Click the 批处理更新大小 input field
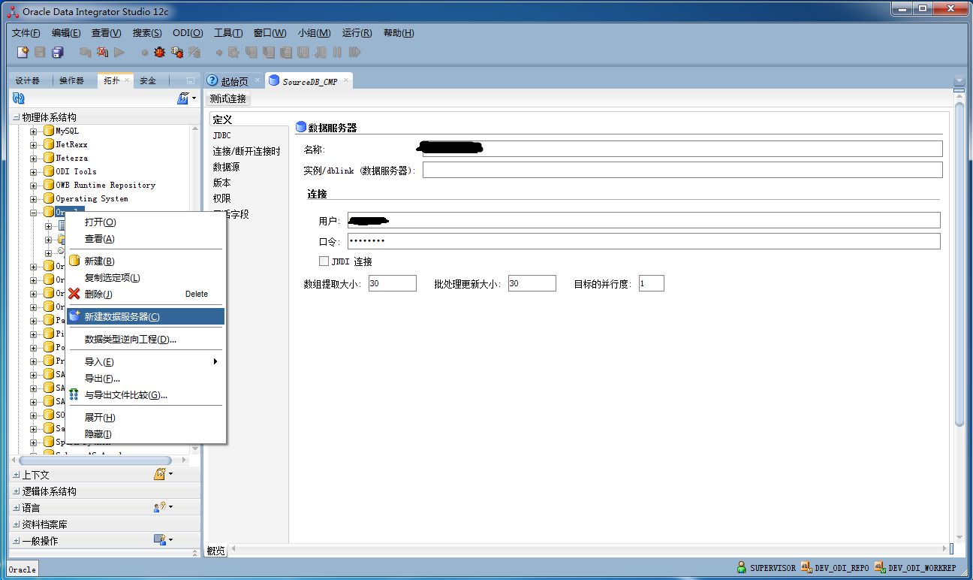The height and width of the screenshot is (580, 973). coord(532,283)
